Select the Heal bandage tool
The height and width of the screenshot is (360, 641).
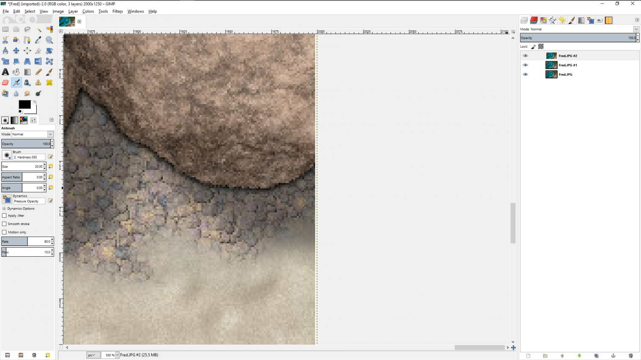[x=50, y=83]
